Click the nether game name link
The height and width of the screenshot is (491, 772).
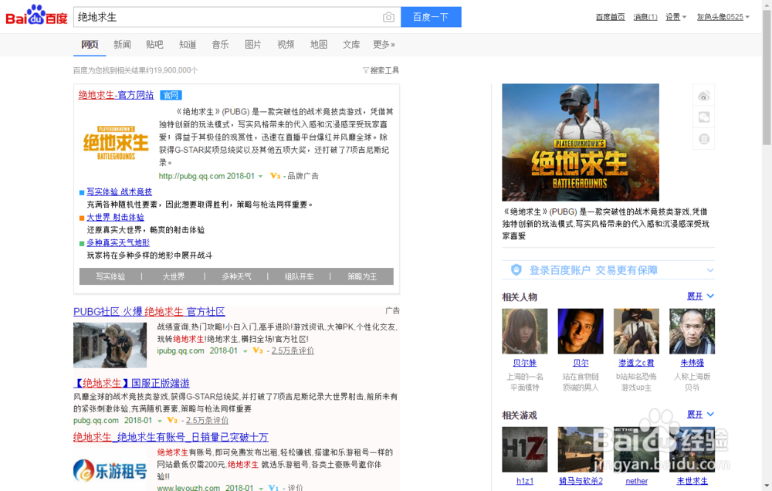[x=636, y=481]
